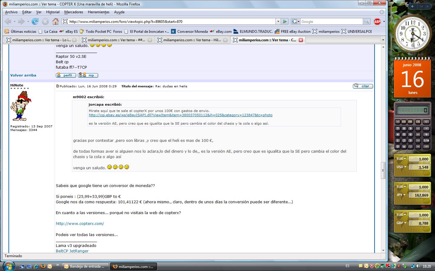Open the copterx.com link

point(80,223)
